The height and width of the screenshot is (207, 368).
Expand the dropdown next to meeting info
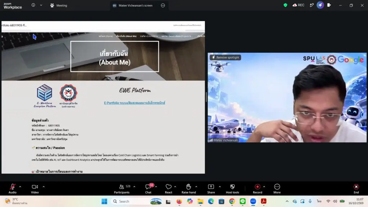tap(41, 5)
